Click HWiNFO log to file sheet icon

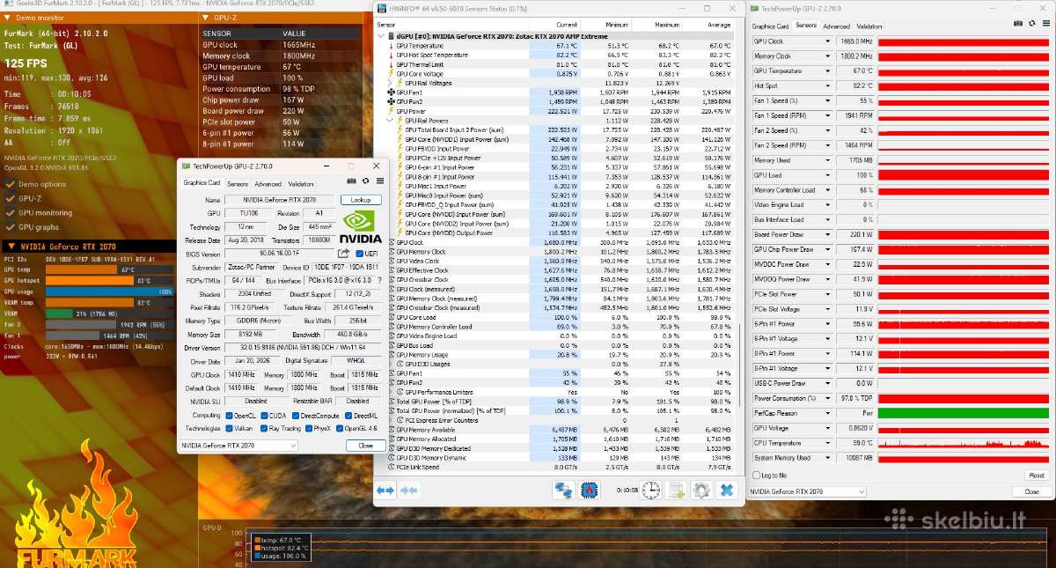pyautogui.click(x=676, y=491)
